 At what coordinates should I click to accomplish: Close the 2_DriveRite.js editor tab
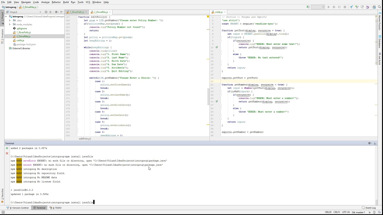tap(110, 12)
